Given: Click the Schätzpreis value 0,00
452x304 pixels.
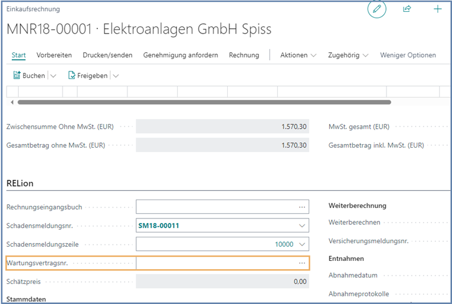Looking at the screenshot, I should point(300,282).
